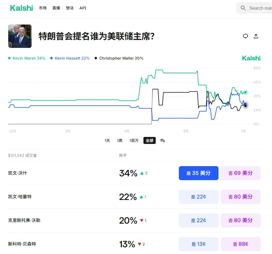The width and height of the screenshot is (272, 254).
Task: Toggle Kevin Hassett legend series
Action: (x=70, y=58)
